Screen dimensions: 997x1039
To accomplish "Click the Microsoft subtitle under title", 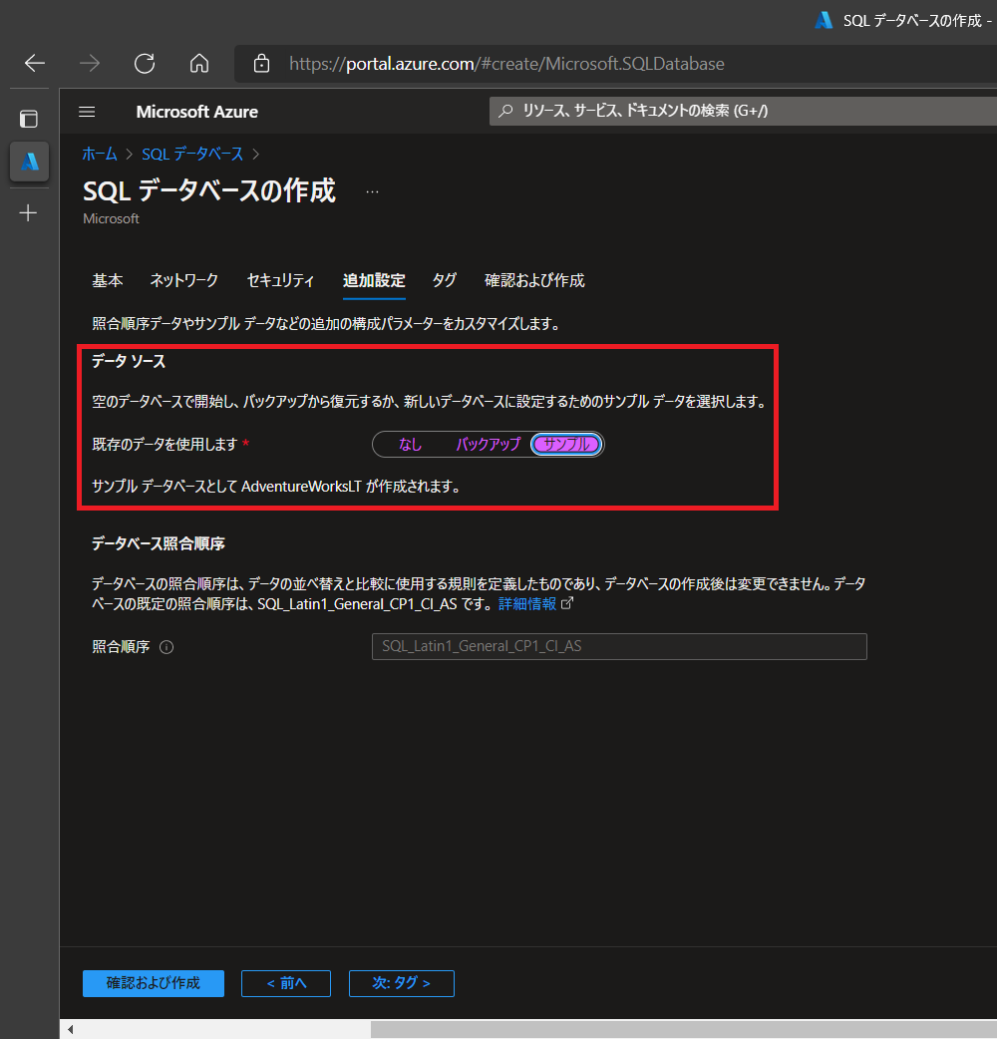I will 112,218.
